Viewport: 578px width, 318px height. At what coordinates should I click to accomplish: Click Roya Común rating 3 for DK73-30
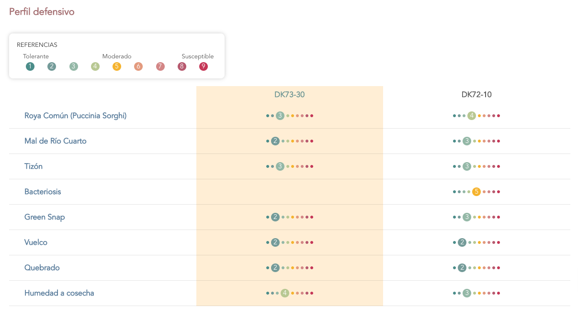(280, 116)
